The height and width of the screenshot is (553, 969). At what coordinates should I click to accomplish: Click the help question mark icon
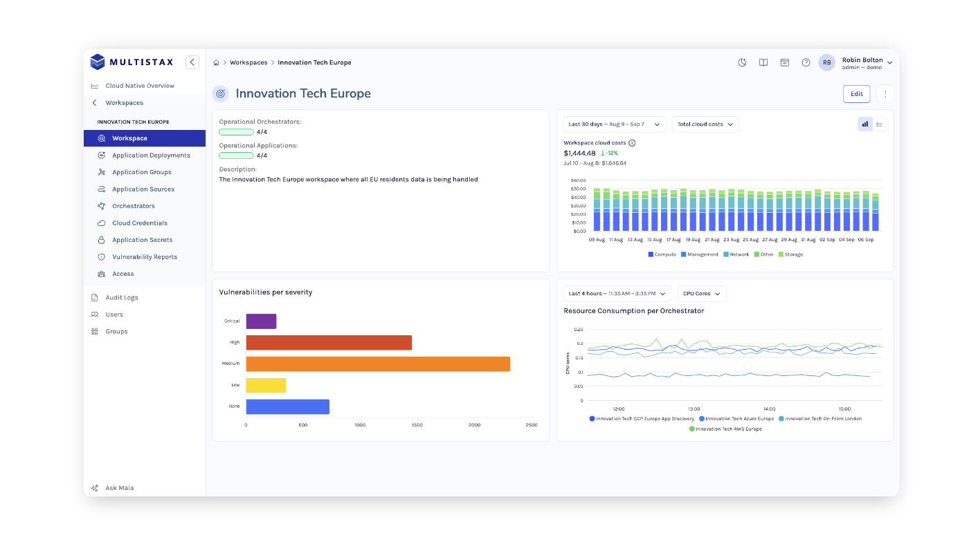(806, 62)
